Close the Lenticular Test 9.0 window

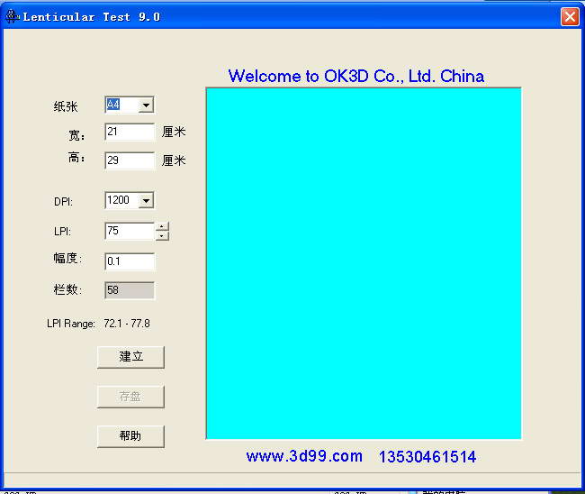point(570,17)
